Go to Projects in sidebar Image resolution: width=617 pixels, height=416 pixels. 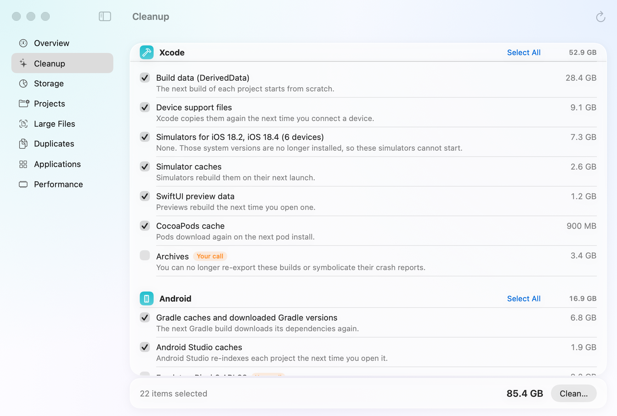pos(62,104)
